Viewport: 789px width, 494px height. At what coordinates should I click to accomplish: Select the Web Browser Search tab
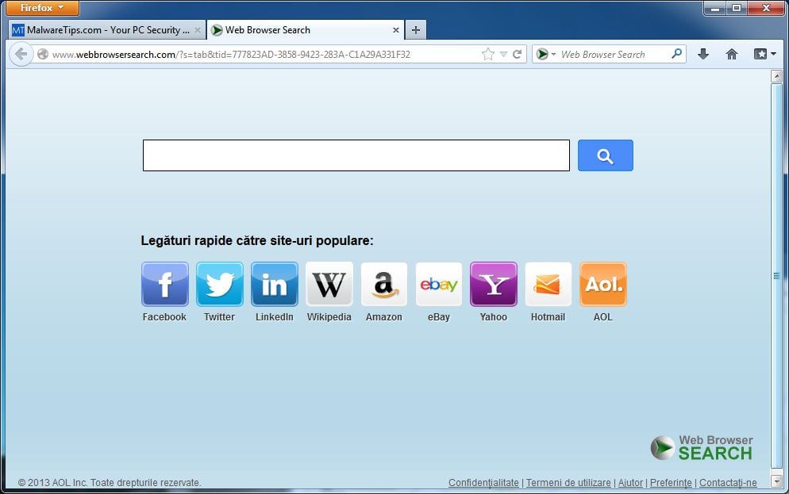coord(306,30)
